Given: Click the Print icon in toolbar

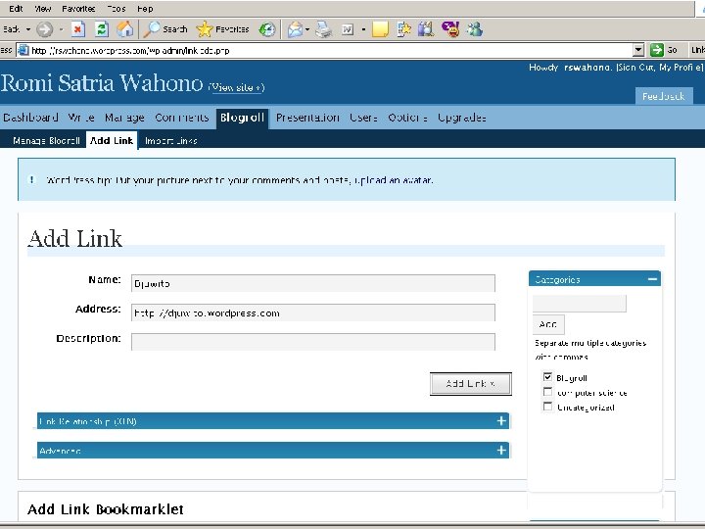Looking at the screenshot, I should pyautogui.click(x=323, y=29).
